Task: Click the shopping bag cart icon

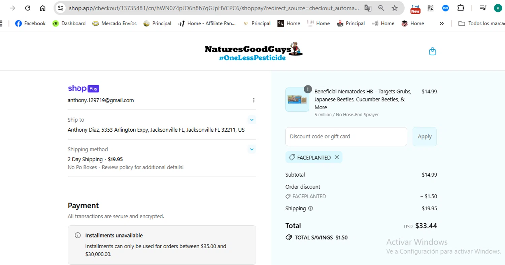Action: [x=433, y=51]
